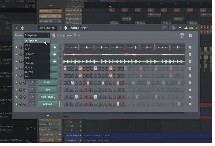
Task: Mute the Rim channel LED
Action: tap(17, 90)
